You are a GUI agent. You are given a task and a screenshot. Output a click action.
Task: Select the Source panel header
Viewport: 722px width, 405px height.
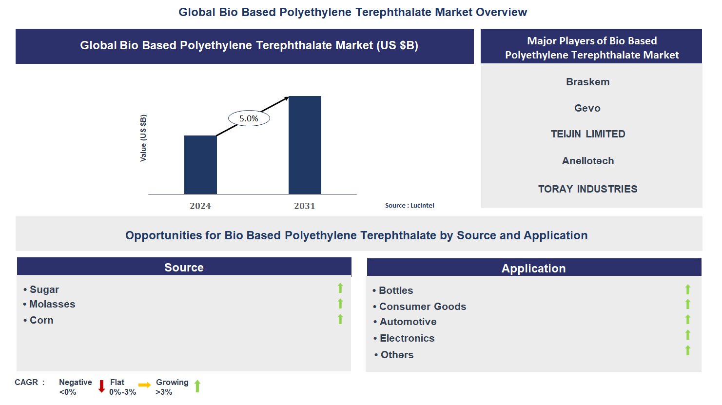tap(184, 267)
